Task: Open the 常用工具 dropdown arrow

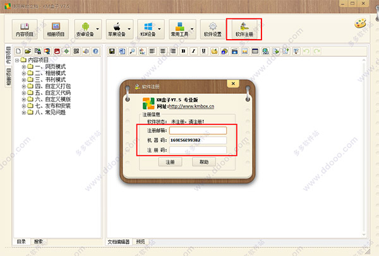Action: [x=192, y=29]
